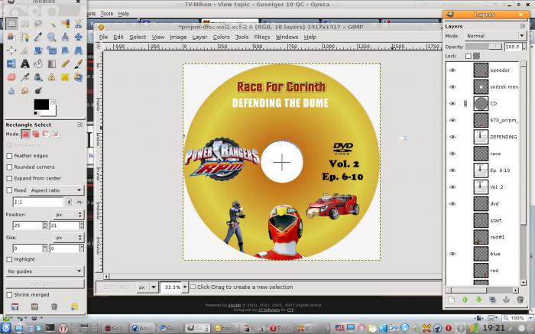
Task: Hide the blue layer
Action: coord(452,254)
